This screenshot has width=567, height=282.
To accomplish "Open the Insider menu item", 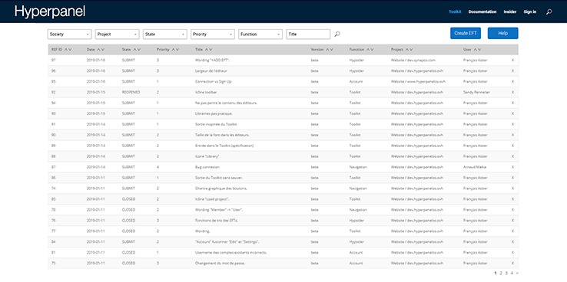I will point(510,12).
